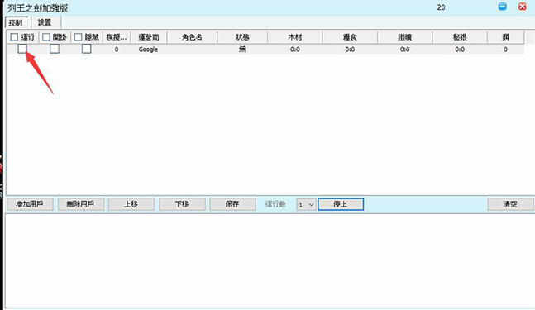Click the 0:0 value under 木材
Viewport: 535px width, 310px height.
point(295,50)
